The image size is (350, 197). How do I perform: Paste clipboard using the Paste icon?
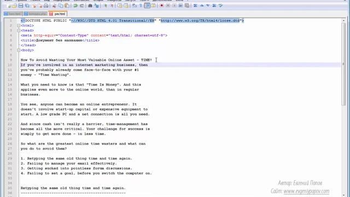(67, 5)
